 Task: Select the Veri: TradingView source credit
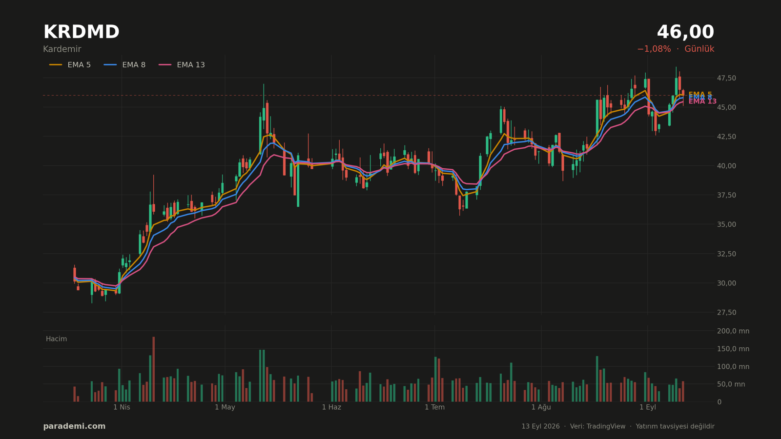[597, 426]
